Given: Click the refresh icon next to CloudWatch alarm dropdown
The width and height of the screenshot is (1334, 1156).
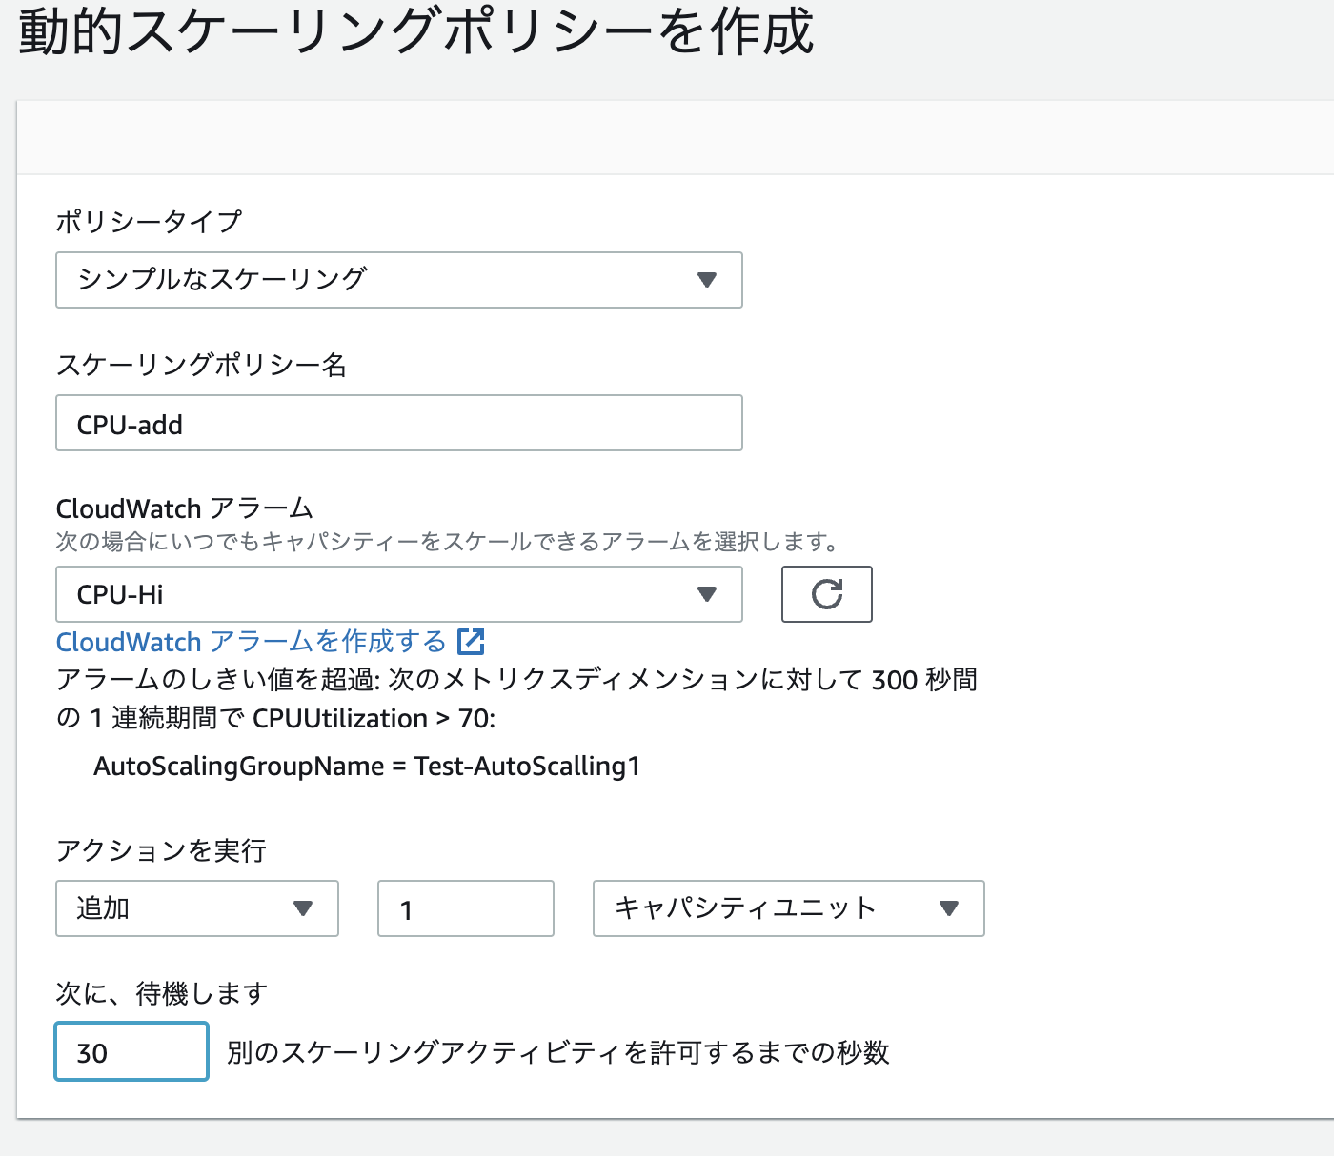Looking at the screenshot, I should 826,594.
